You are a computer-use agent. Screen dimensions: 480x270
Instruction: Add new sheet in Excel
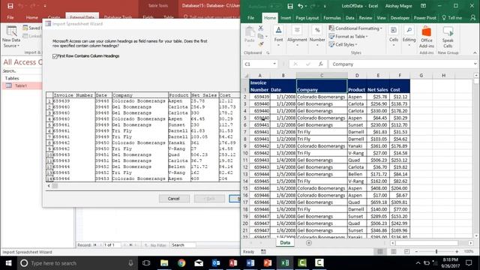click(x=308, y=243)
